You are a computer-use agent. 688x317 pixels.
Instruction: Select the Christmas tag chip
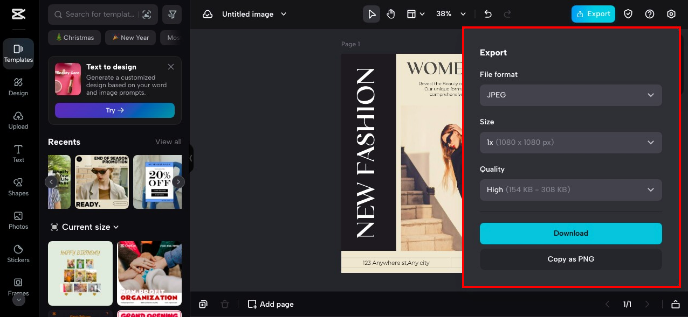(74, 38)
